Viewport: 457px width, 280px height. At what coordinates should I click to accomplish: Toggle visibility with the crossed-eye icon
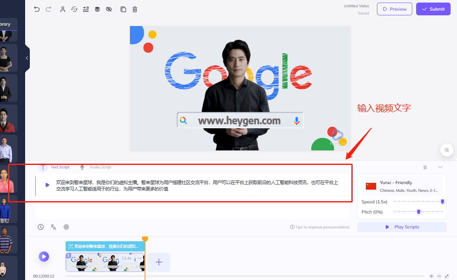pos(109,9)
